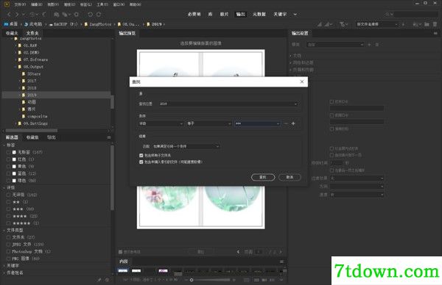Open the star rating value dropdown

point(257,123)
